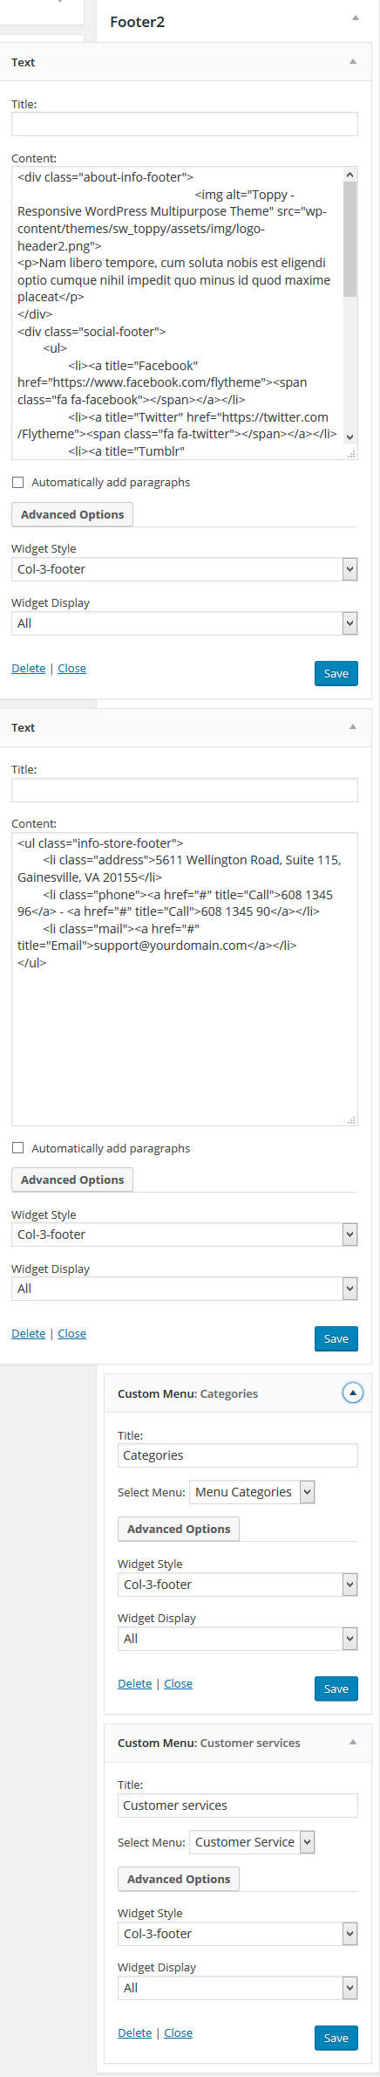Collapse Custom Menu Customer services widget arrow
Screen dimensions: 380x2077
point(353,1743)
